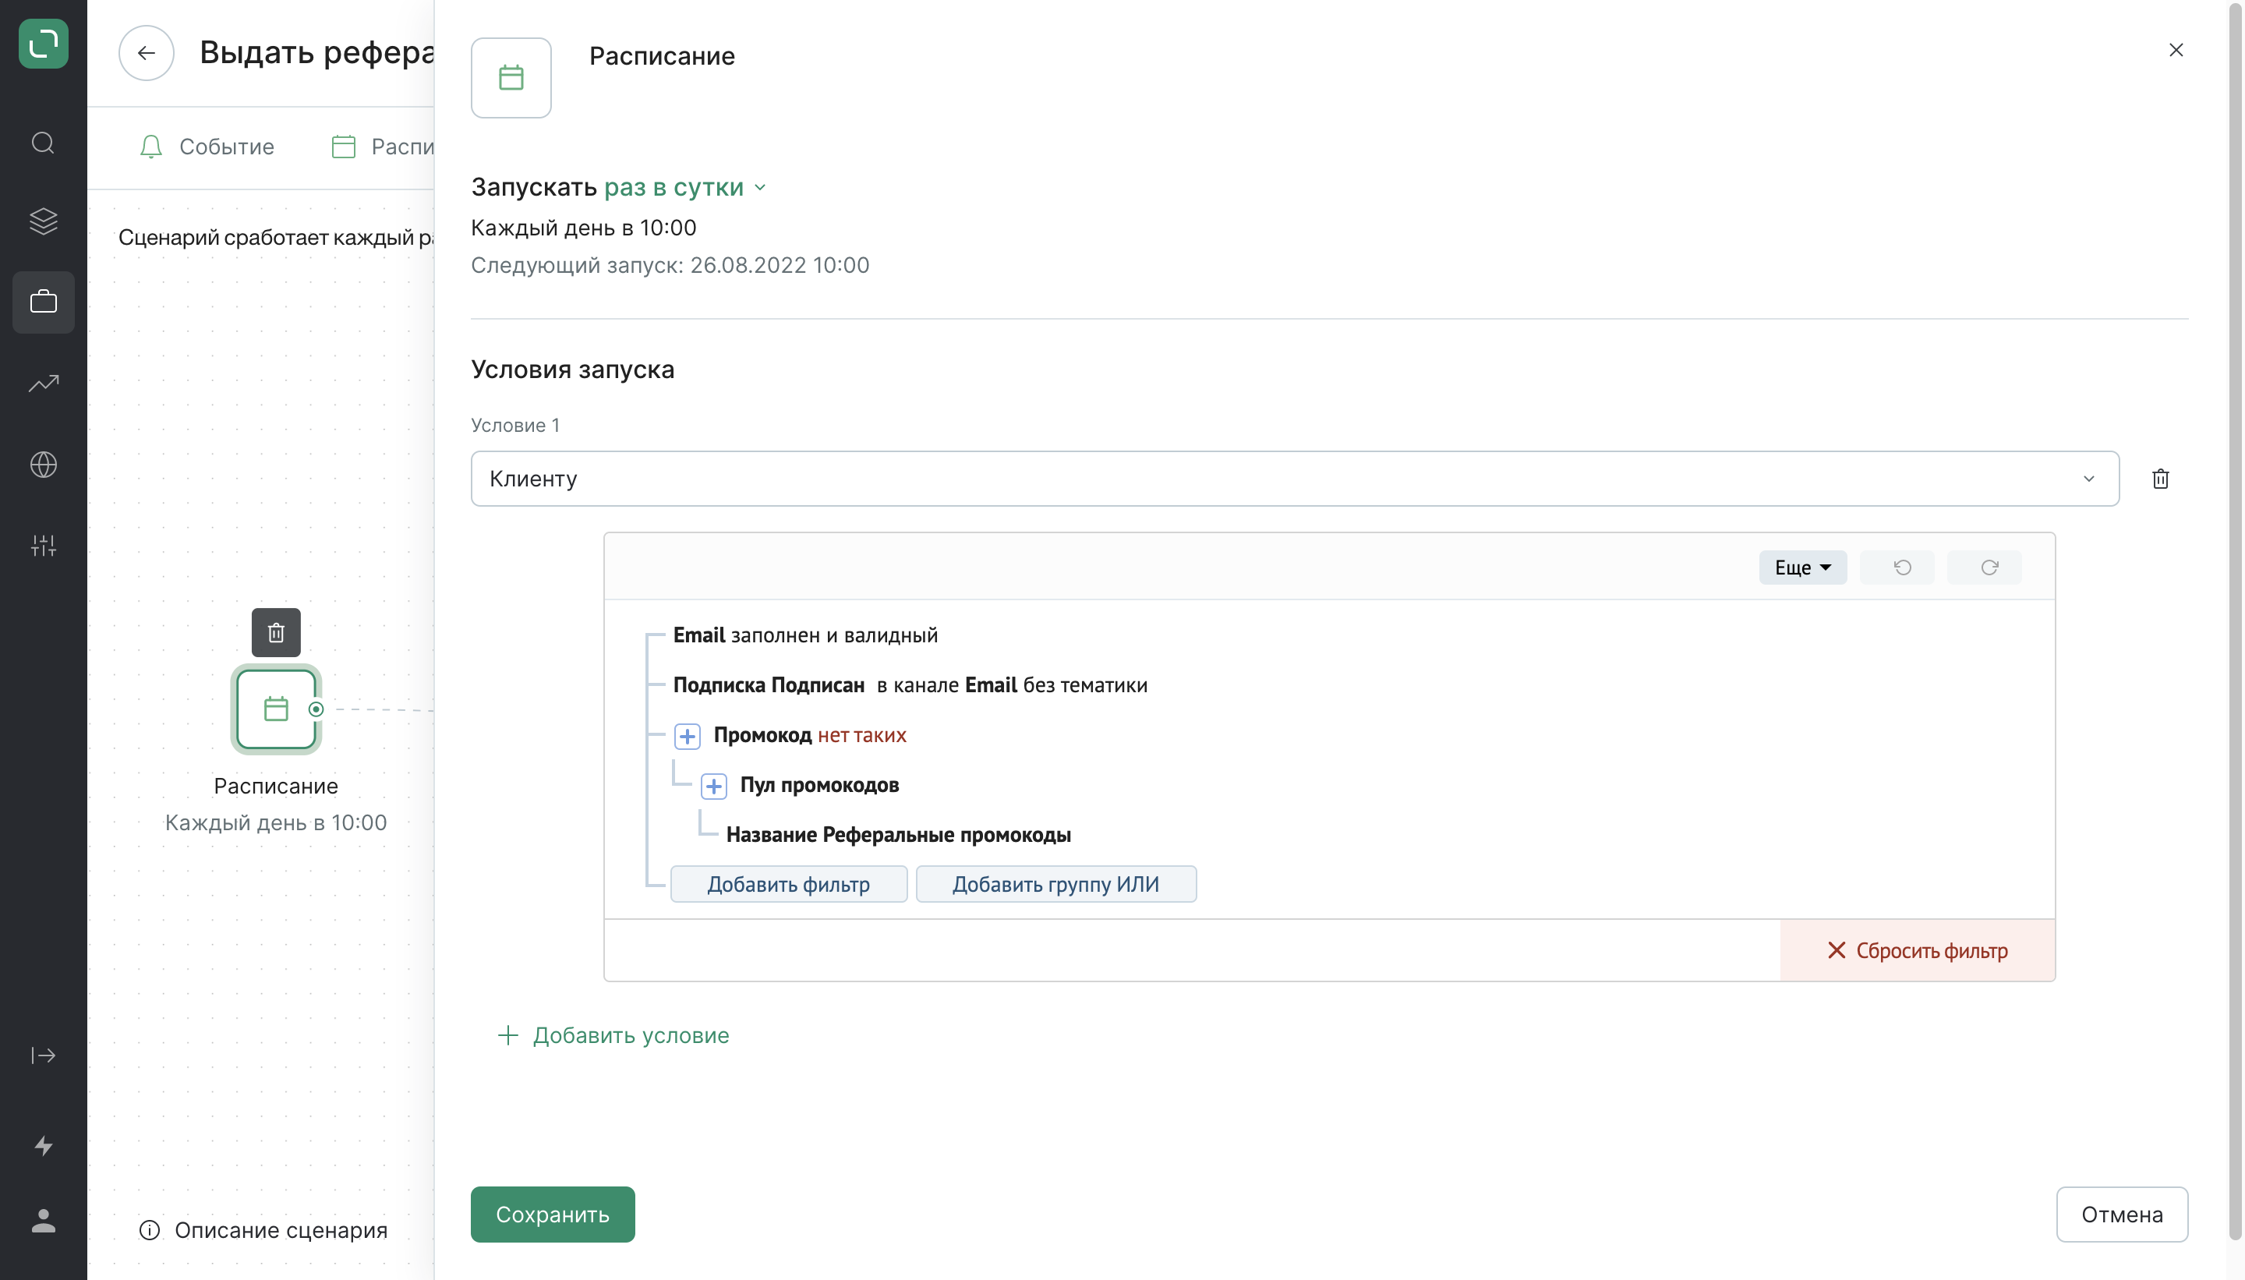Click the Пул промокодов filter label
2245x1280 pixels.
point(819,785)
